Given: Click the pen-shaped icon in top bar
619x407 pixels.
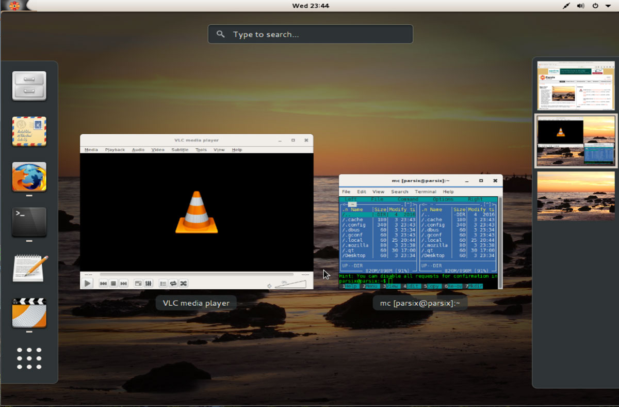Looking at the screenshot, I should 566,6.
